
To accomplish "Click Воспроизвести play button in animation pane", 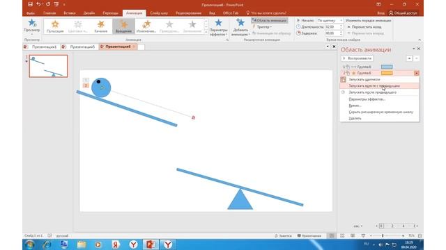I will [357, 58].
